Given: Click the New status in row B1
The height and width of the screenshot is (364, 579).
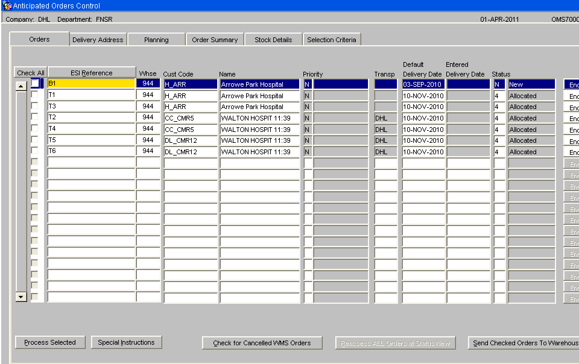Looking at the screenshot, I should coord(531,84).
